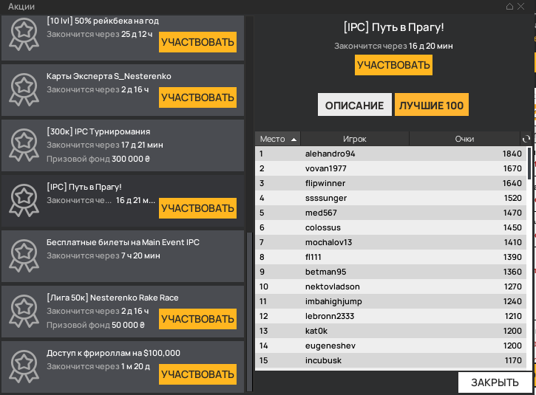
Task: Click the medal icon for Nesterenko Rake Race
Action: [24, 310]
